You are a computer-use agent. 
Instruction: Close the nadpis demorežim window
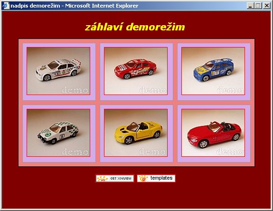[266, 6]
